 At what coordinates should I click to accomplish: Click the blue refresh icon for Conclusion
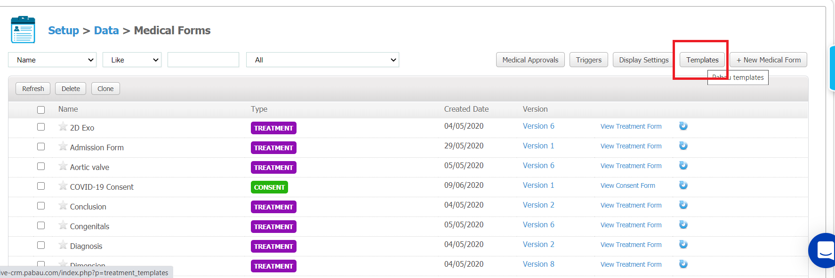(683, 205)
